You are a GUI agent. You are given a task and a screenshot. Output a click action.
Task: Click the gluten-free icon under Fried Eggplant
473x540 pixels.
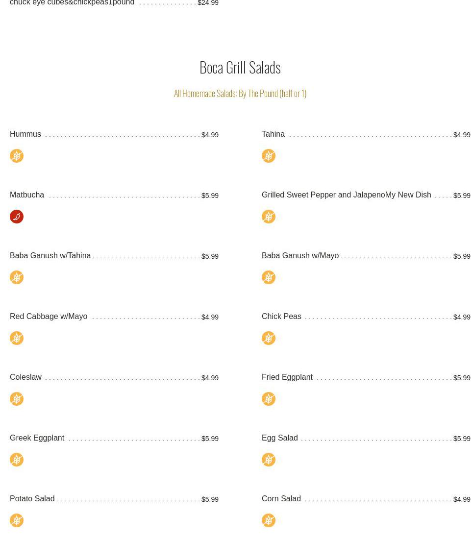point(269,399)
